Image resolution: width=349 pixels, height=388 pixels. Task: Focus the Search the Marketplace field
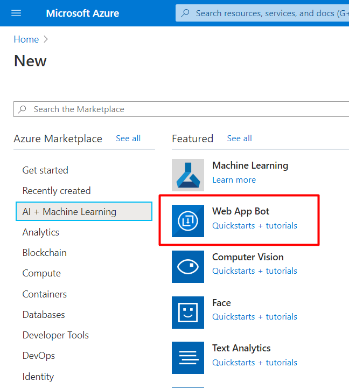(x=182, y=109)
